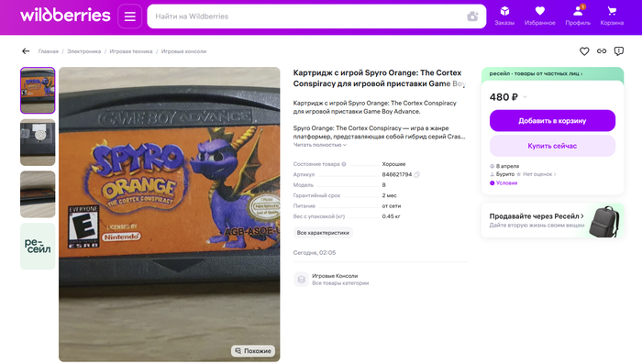Open the Корзина shopping cart
Viewport: 642px width, 364px height.
pyautogui.click(x=612, y=16)
